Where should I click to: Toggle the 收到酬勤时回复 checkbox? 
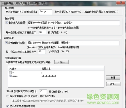pyautogui.click(x=6, y=43)
